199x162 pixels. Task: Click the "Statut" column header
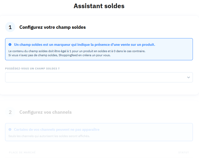[183, 153]
